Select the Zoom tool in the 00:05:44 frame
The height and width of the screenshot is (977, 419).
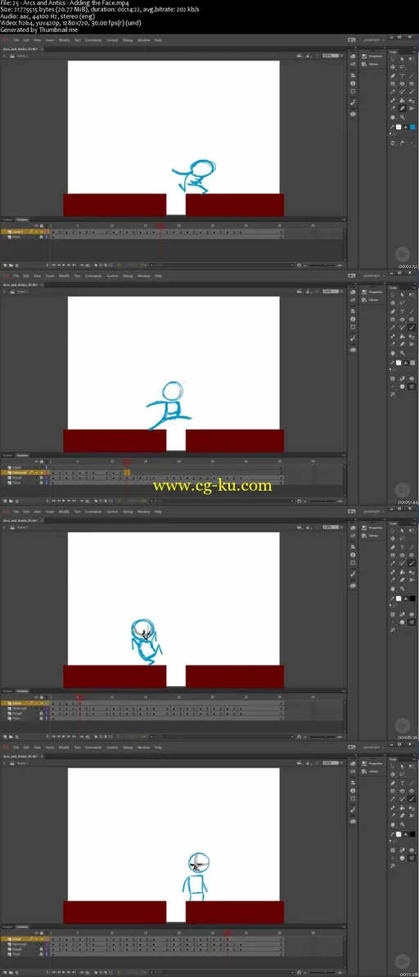(x=402, y=352)
